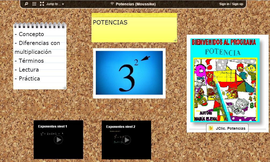270x162 pixels.
Task: Open the JClic. Potencias button
Action: pyautogui.click(x=228, y=128)
